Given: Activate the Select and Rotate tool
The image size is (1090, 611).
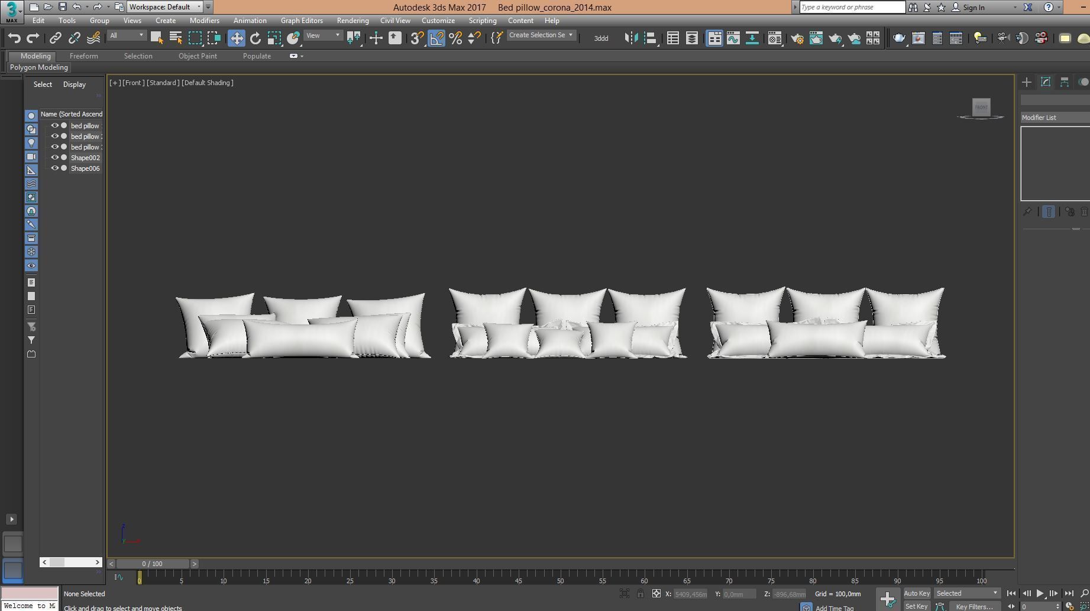Looking at the screenshot, I should coord(255,38).
